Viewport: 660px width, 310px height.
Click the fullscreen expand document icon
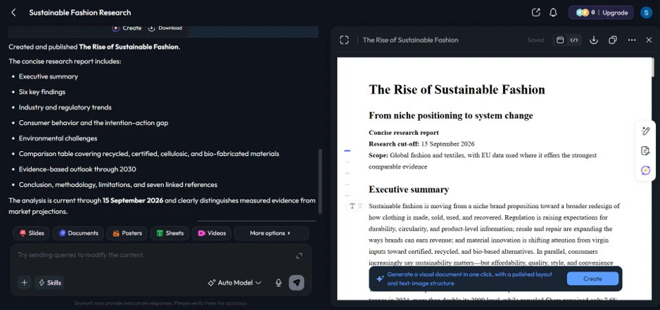pos(344,40)
